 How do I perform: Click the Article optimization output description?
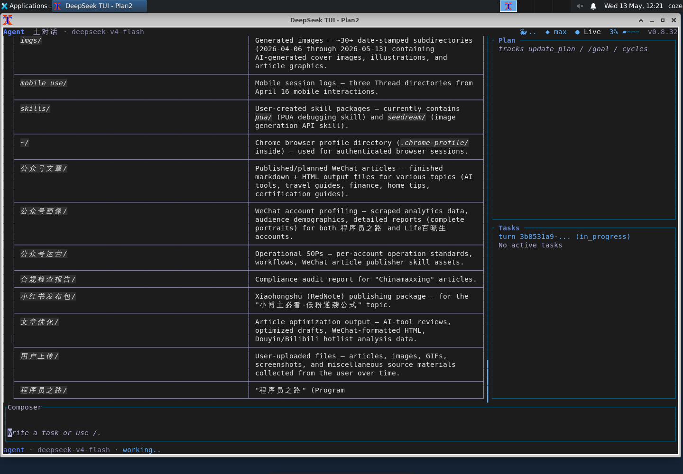tap(366, 330)
